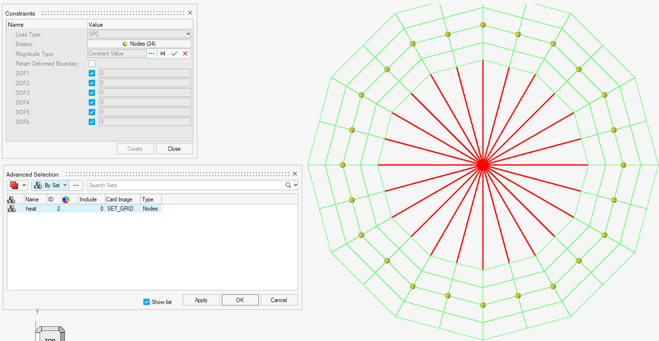Click the Nodes (24) entities selector
659x341 pixels.
[x=139, y=44]
